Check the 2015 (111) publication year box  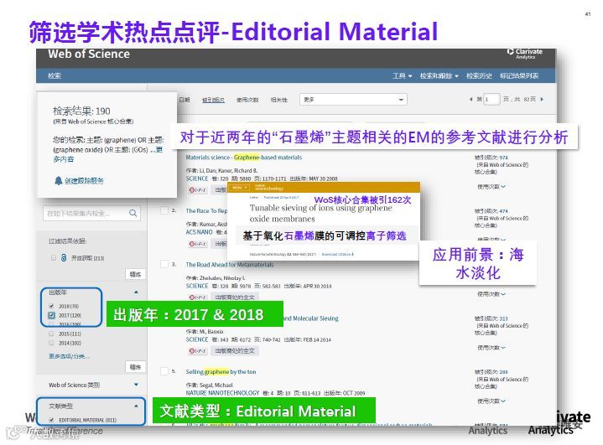pyautogui.click(x=51, y=334)
